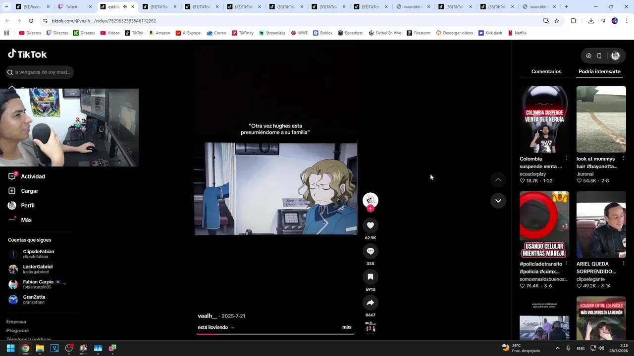Open the coins icon in header

(588, 56)
